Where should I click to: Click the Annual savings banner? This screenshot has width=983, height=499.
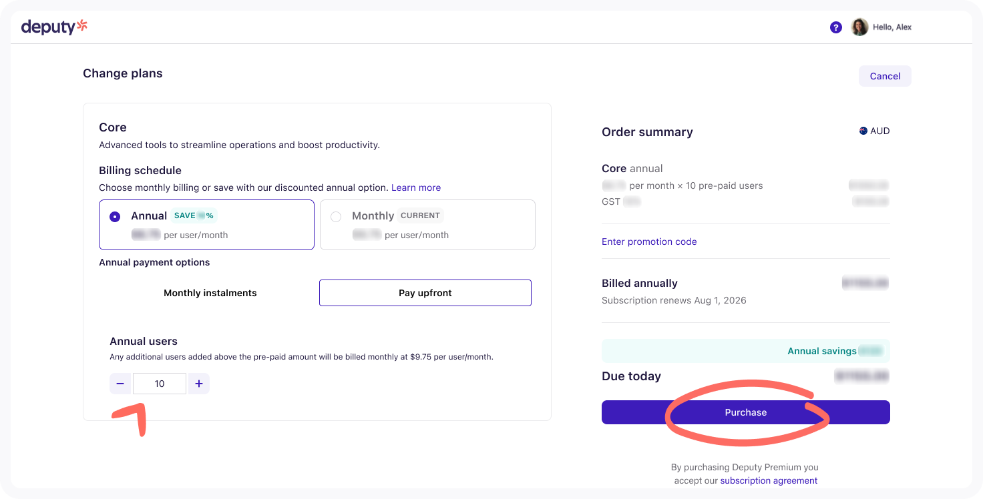(745, 351)
